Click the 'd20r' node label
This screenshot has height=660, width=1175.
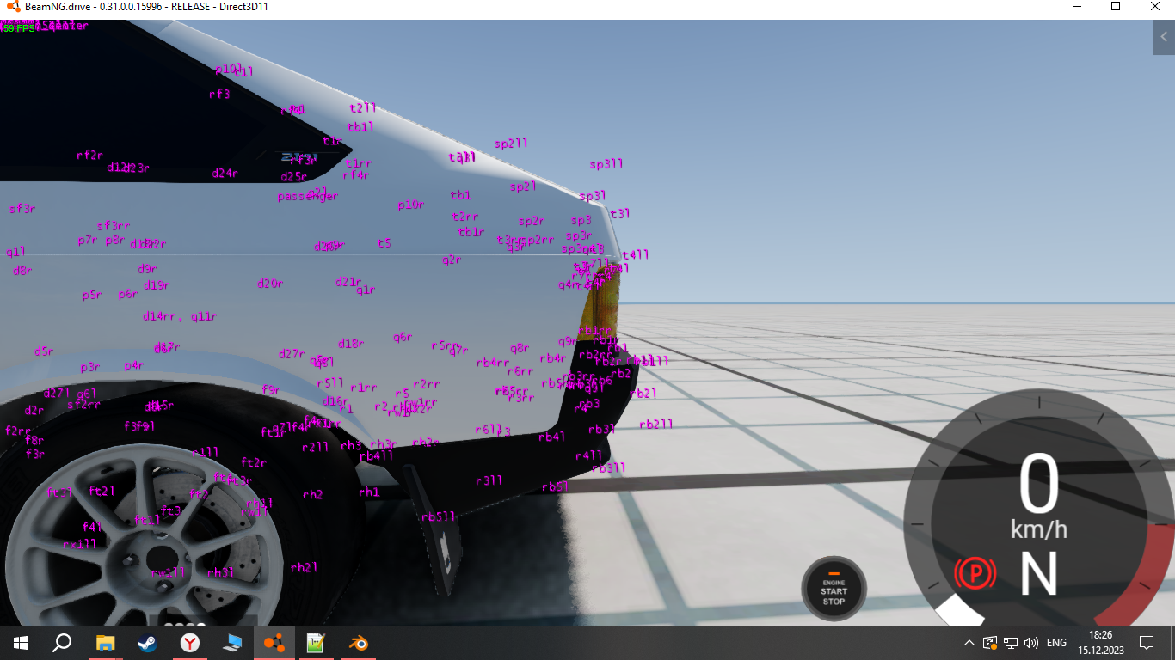click(270, 284)
